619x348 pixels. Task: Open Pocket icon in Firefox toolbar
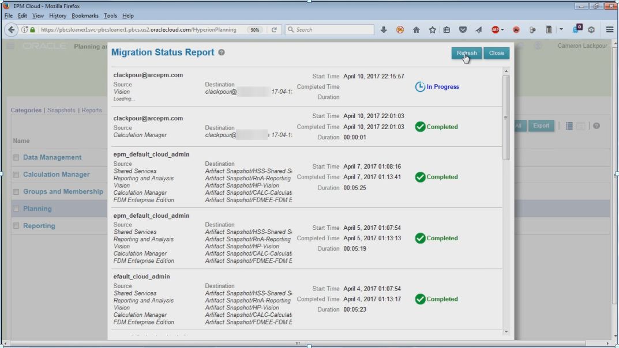(463, 30)
